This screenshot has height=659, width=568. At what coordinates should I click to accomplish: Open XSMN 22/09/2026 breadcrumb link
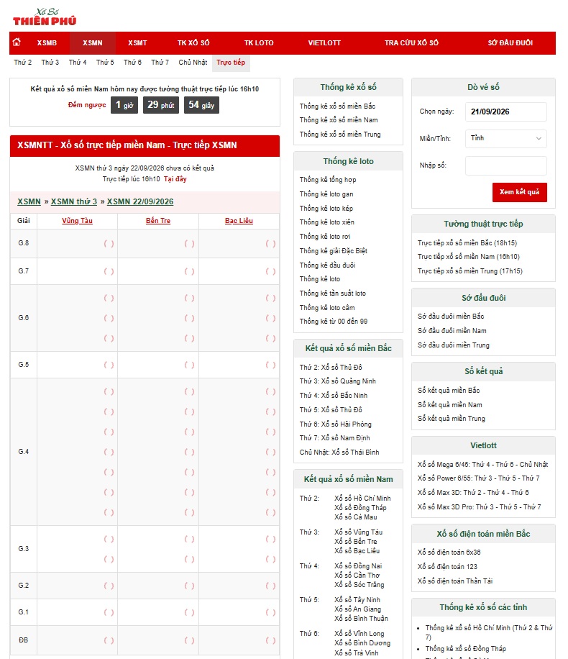point(140,201)
